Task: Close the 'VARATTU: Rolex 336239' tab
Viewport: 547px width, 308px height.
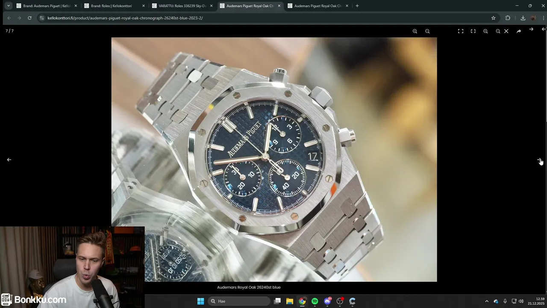Action: click(211, 6)
